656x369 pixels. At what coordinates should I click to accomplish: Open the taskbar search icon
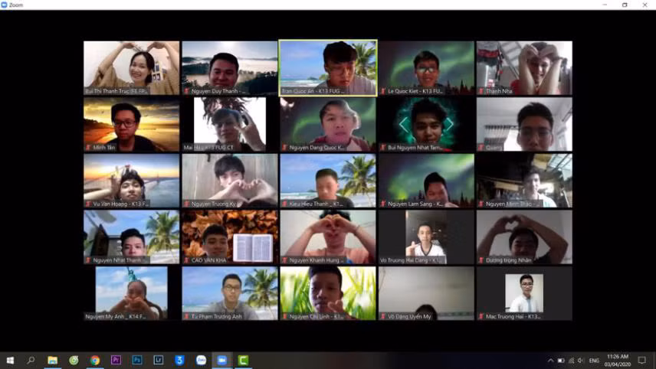[31, 360]
